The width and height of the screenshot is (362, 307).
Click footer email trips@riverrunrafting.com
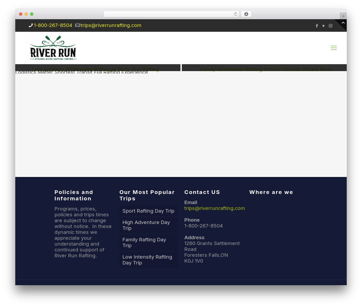click(215, 208)
